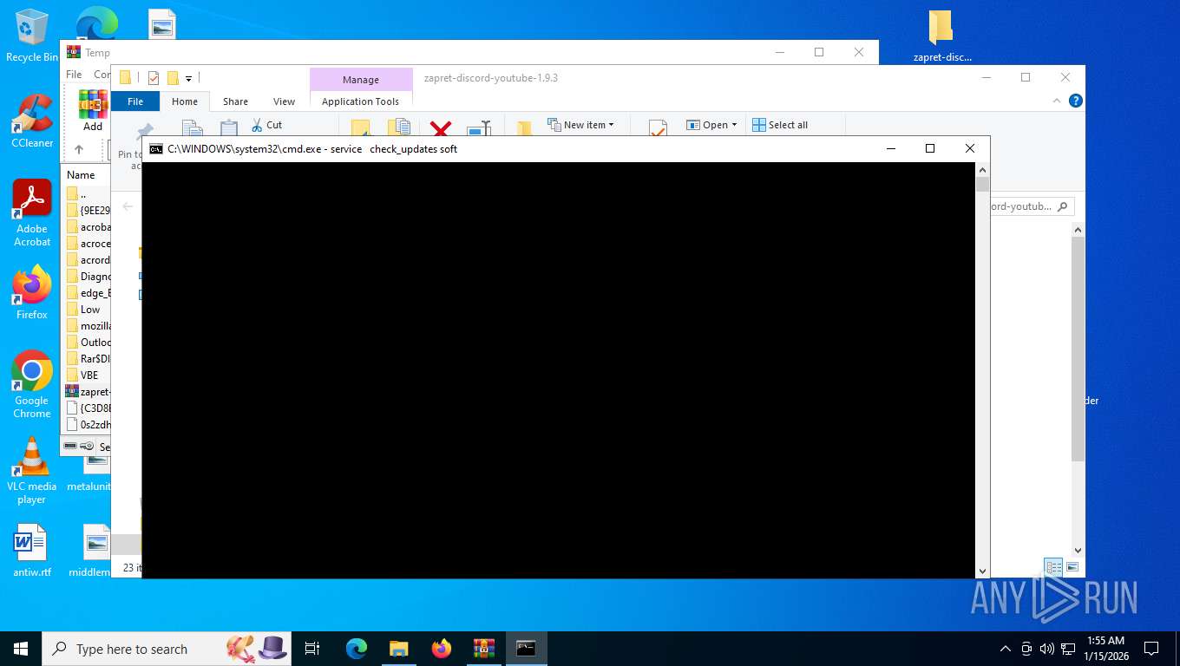Image resolution: width=1180 pixels, height=666 pixels.
Task: Click the New item ribbon icon
Action: [x=554, y=125]
